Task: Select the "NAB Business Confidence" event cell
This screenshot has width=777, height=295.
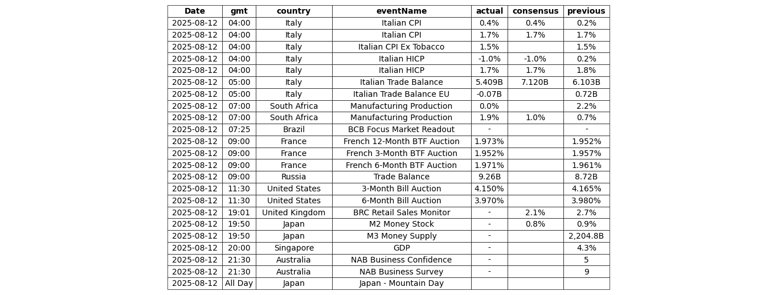Action: point(401,260)
